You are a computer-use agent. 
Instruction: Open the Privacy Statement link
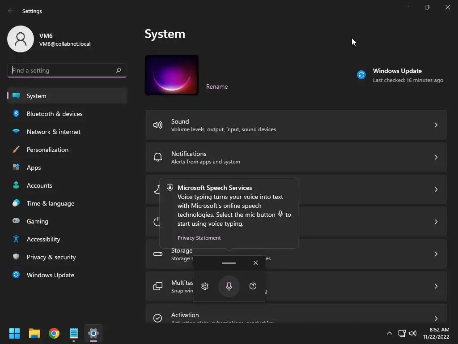[x=199, y=238]
